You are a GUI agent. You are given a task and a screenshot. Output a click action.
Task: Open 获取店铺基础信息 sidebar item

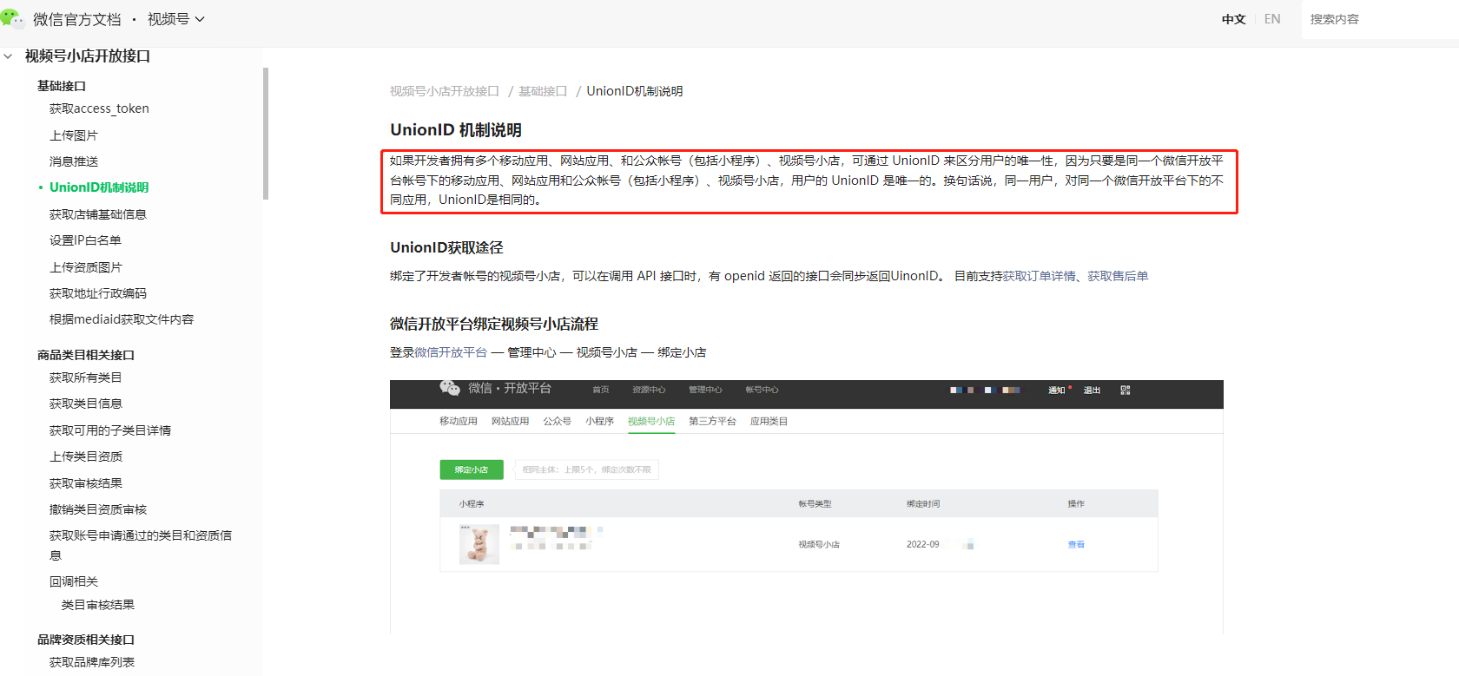point(98,214)
